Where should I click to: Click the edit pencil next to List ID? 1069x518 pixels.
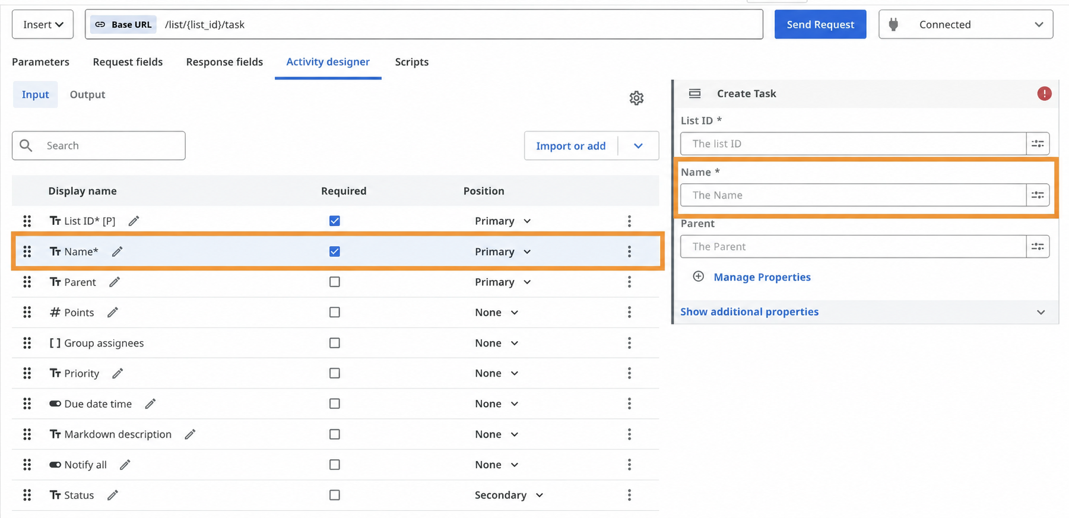134,221
